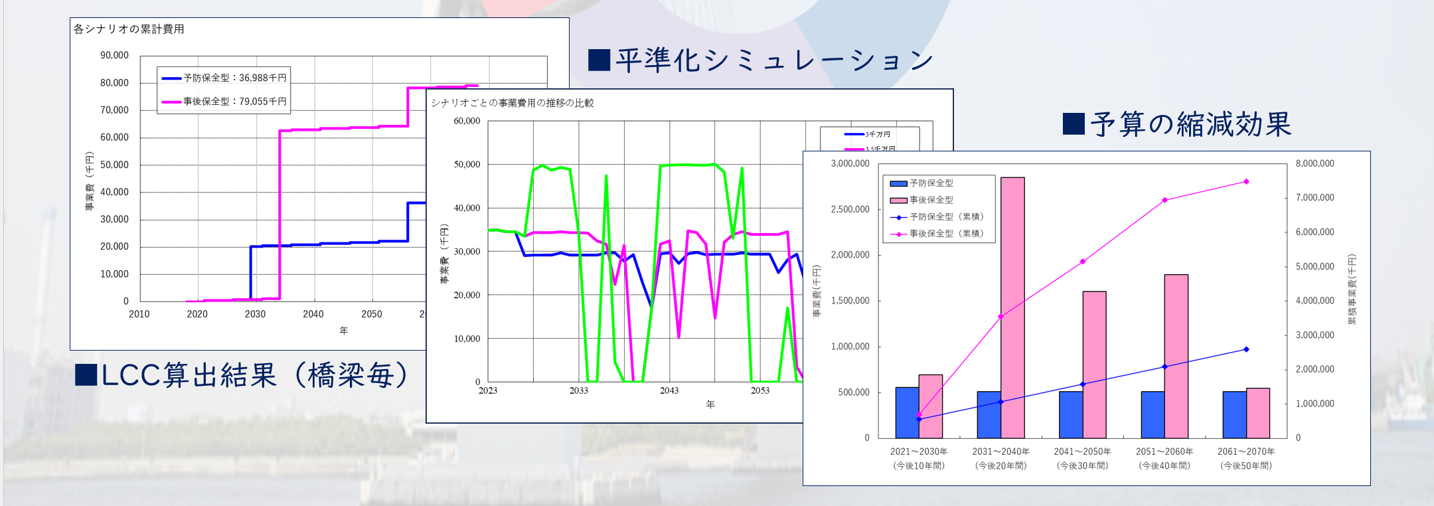The height and width of the screenshot is (506, 1434).
Task: Click the last blue cumulative point at 2061～2070年
Action: point(1246,349)
